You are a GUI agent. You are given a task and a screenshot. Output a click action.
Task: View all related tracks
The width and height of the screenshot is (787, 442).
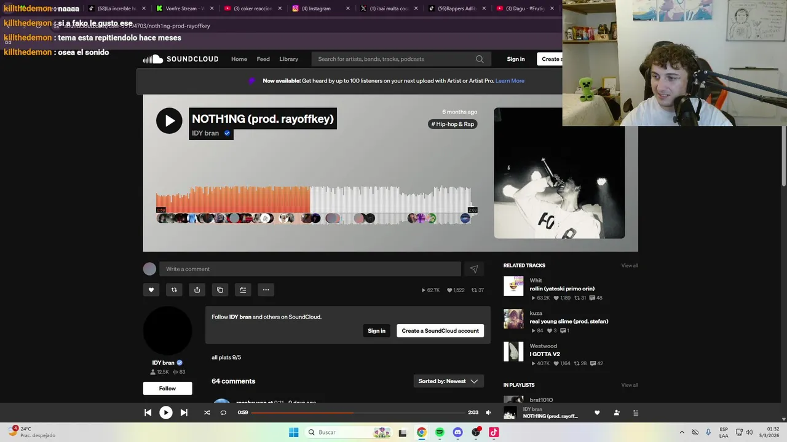(630, 266)
